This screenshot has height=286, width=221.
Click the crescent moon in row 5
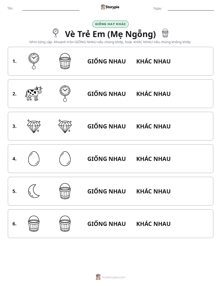coord(34,191)
